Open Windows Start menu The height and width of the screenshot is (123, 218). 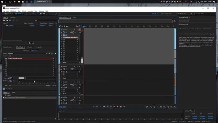click(2, 2)
